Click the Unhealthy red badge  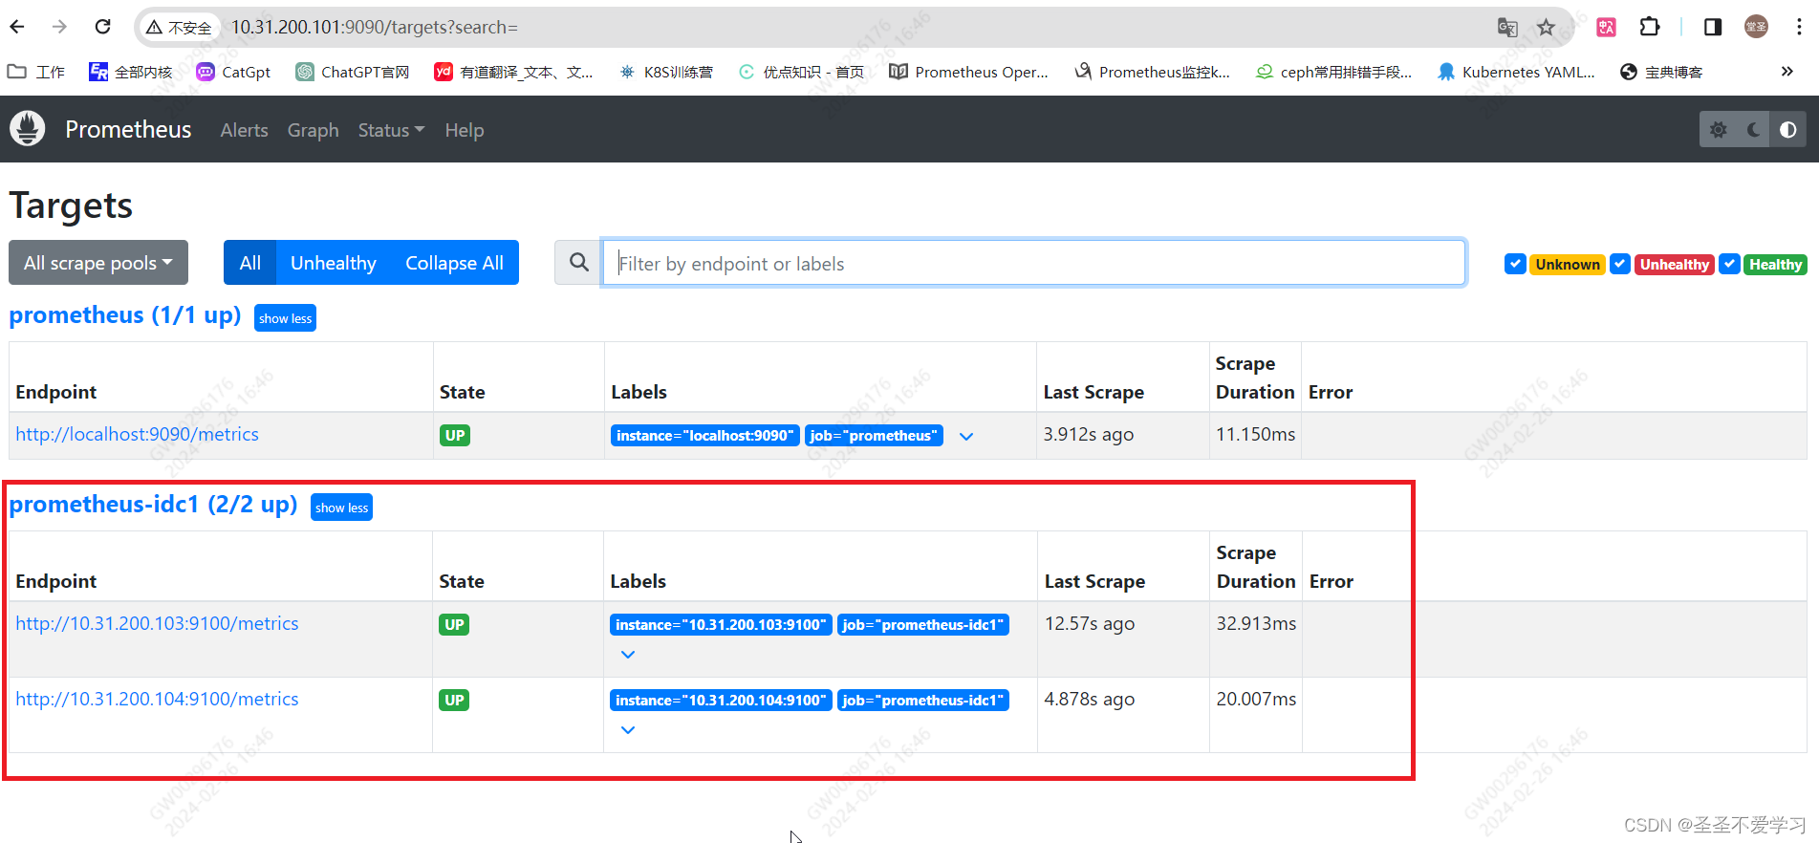point(1675,265)
